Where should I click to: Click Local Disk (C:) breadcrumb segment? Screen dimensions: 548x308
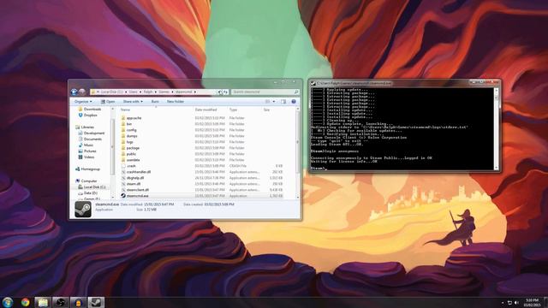(x=112, y=92)
